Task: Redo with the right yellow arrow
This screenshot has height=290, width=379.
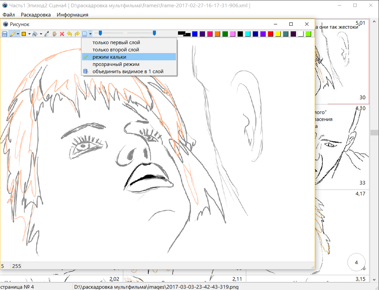Action: click(x=77, y=34)
